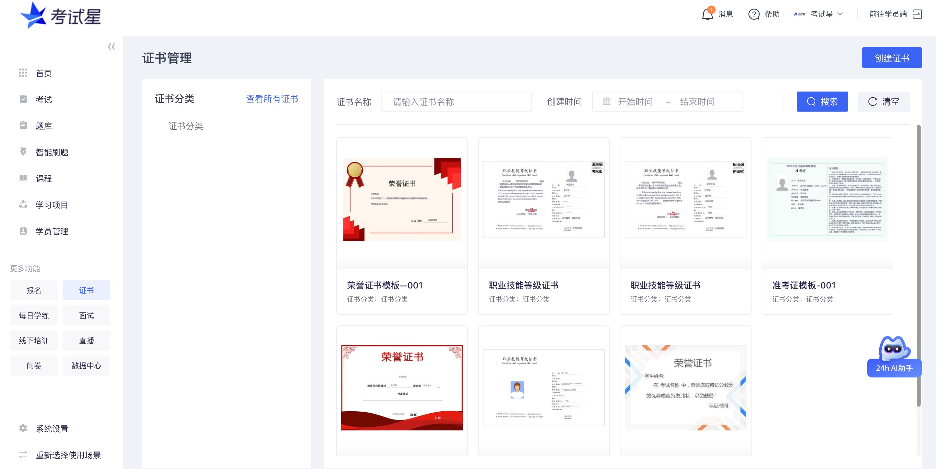Click the 搜索 button

[822, 102]
